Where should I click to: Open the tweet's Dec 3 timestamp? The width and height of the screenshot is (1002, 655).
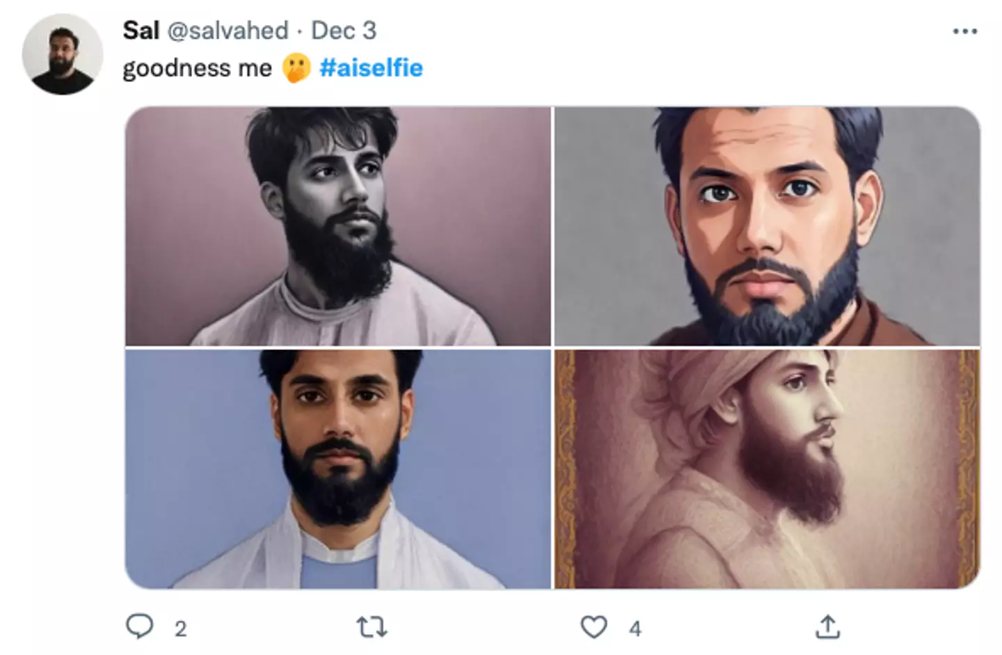tap(344, 31)
